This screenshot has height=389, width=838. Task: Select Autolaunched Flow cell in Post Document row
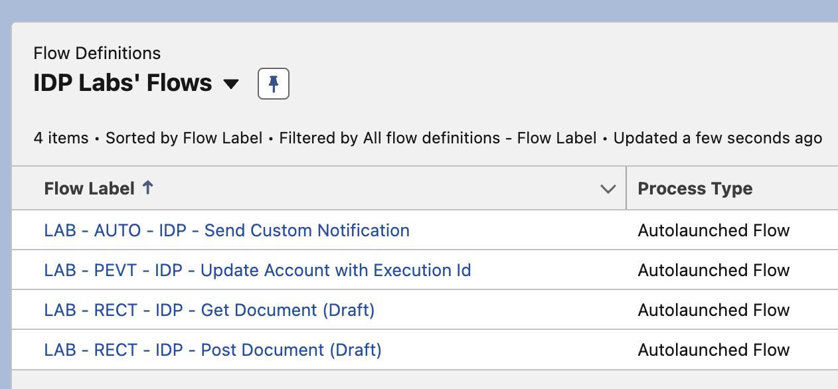(714, 350)
